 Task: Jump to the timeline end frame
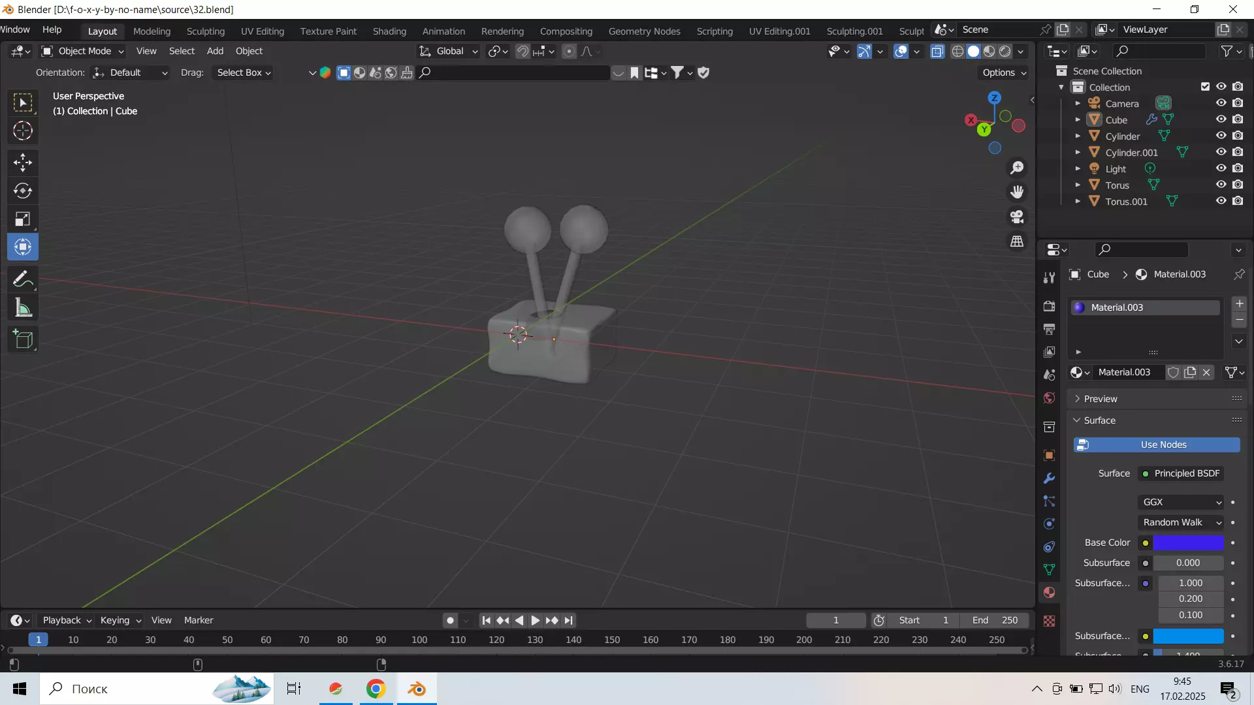569,620
